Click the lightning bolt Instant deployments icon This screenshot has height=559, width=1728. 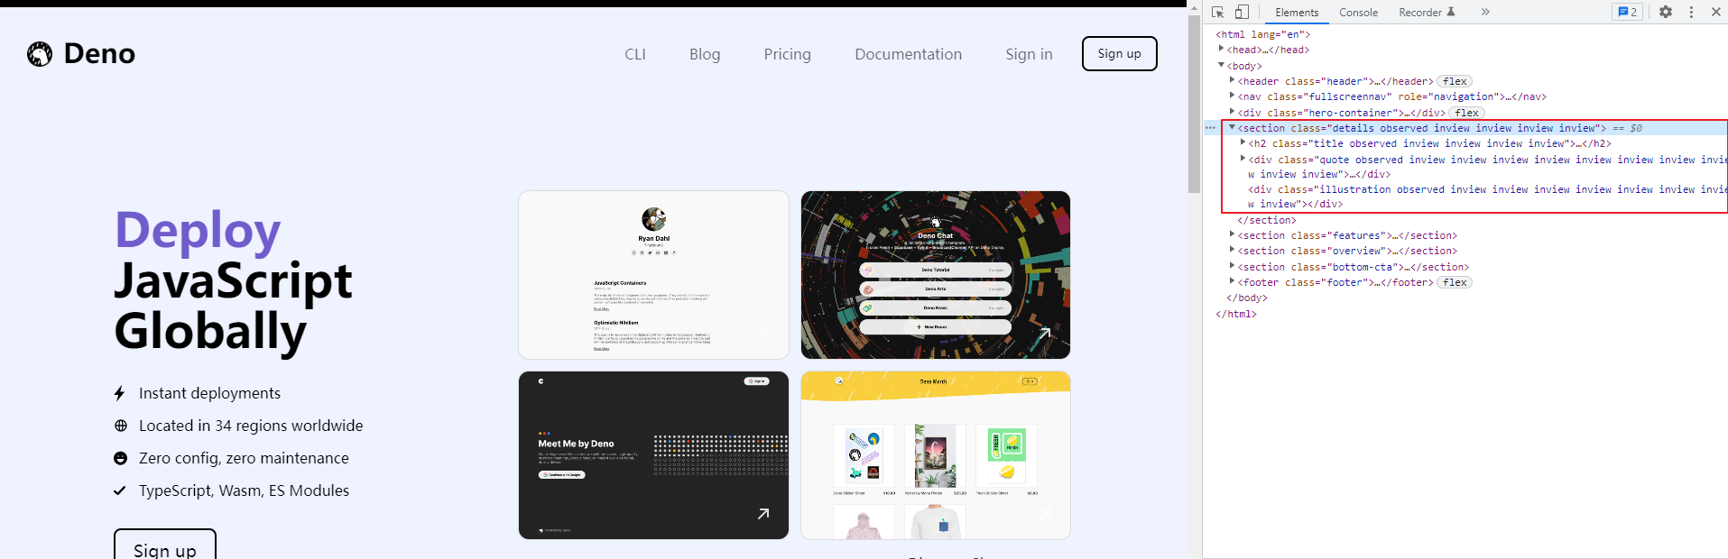pos(119,393)
